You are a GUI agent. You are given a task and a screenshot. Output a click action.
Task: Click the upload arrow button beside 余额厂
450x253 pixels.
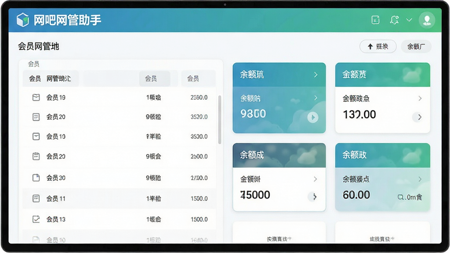[x=378, y=47]
